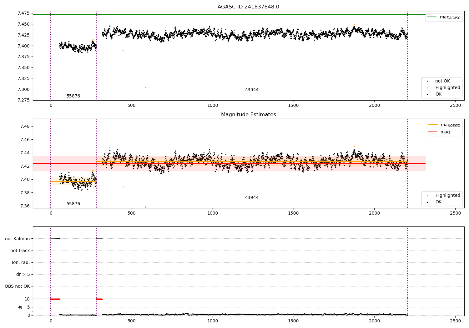This screenshot has height=328, width=469.
Task: Click observation label 43944 in top plot
Action: [x=252, y=90]
